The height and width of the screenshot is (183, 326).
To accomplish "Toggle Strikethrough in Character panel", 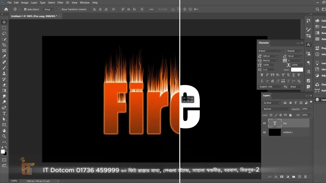I will (x=299, y=75).
